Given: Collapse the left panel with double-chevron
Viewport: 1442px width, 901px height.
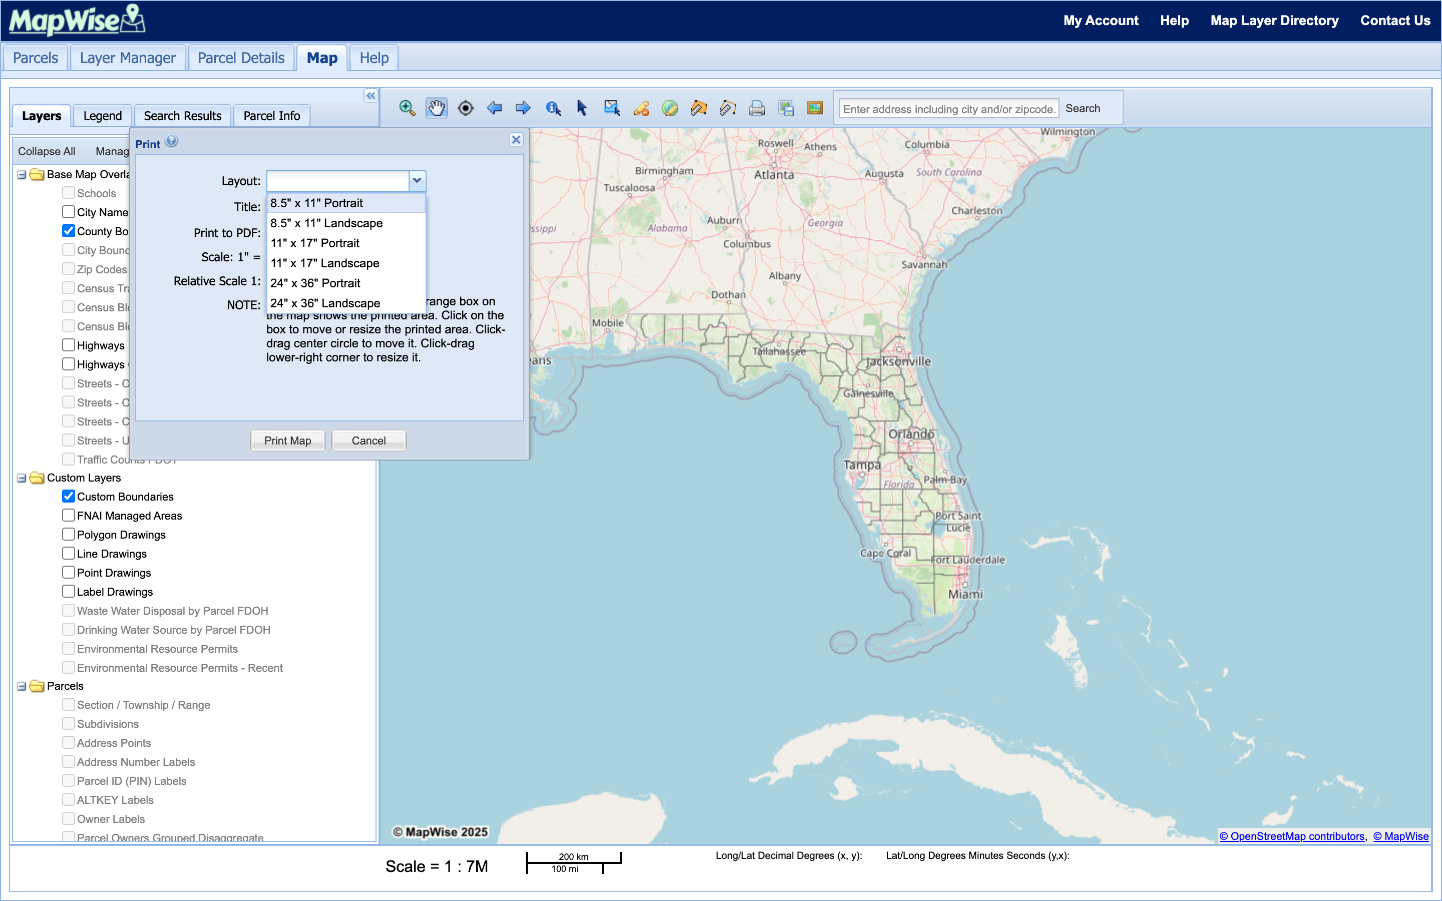Looking at the screenshot, I should click(x=371, y=95).
